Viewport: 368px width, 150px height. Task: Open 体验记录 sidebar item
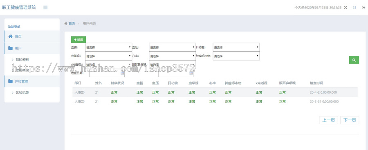point(22,93)
